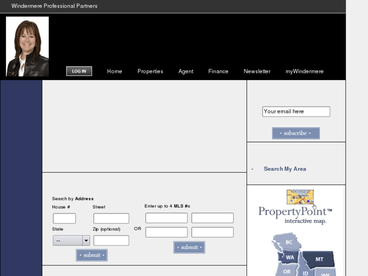
Task: Select ID on the region map
Action: [x=305, y=273]
